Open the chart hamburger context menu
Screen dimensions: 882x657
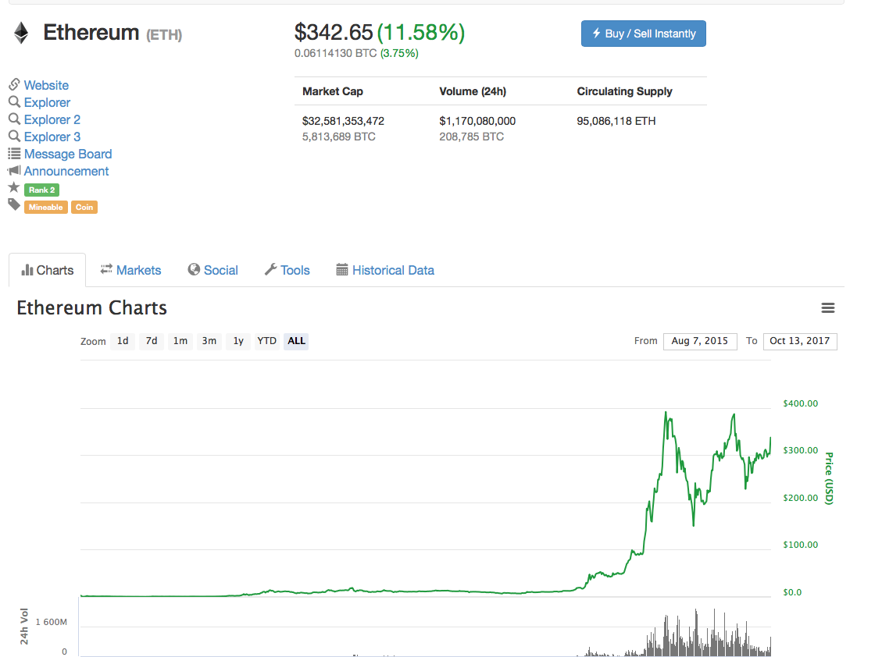point(828,308)
